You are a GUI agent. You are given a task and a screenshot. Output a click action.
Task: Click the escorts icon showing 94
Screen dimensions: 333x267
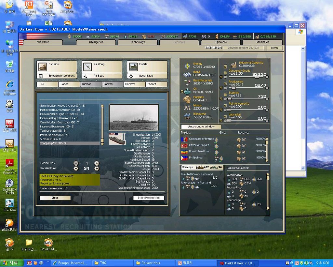[214, 167]
